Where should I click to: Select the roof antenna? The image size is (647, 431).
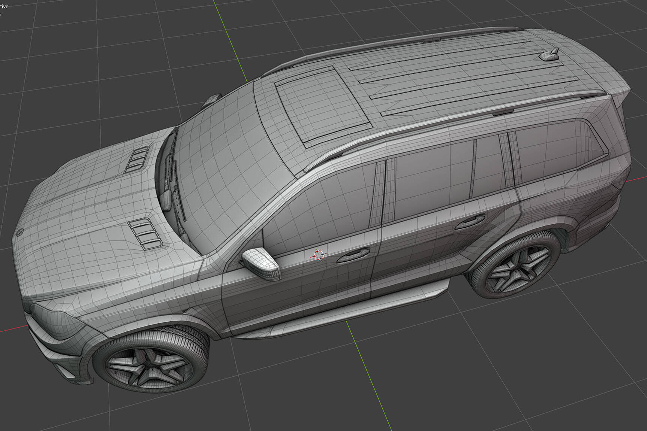(x=550, y=55)
